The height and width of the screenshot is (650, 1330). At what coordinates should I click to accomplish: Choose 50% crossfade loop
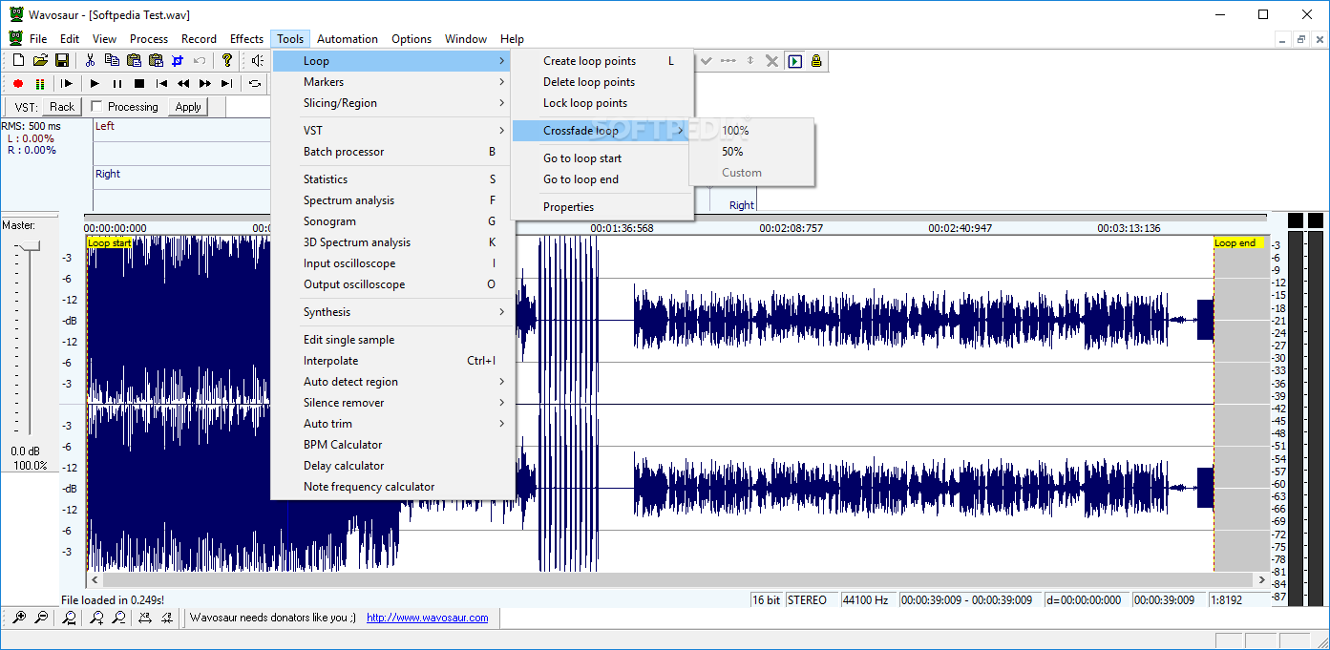(751, 152)
